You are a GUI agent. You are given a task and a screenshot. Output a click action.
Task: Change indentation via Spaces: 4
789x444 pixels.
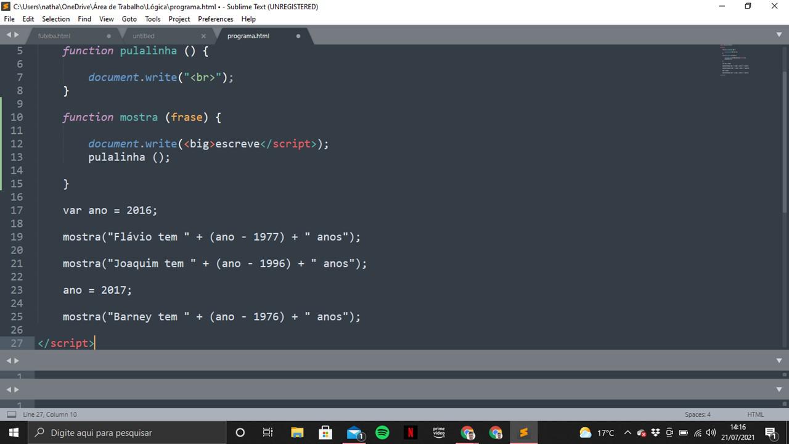click(698, 414)
